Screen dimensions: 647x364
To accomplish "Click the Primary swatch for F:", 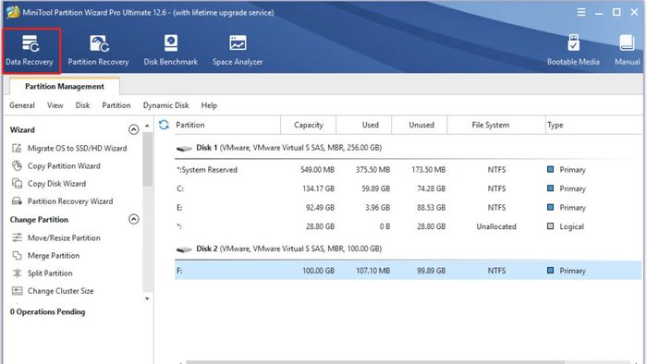I will (x=550, y=271).
